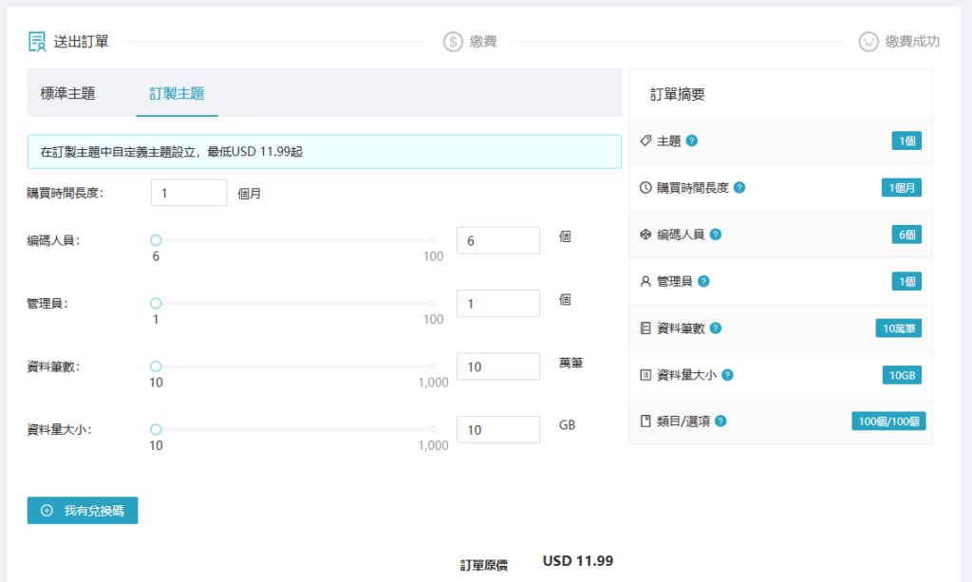Viewport: 972px width, 582px height.
Task: Click the question mark next to 編碼人員 summary
Action: click(x=715, y=235)
